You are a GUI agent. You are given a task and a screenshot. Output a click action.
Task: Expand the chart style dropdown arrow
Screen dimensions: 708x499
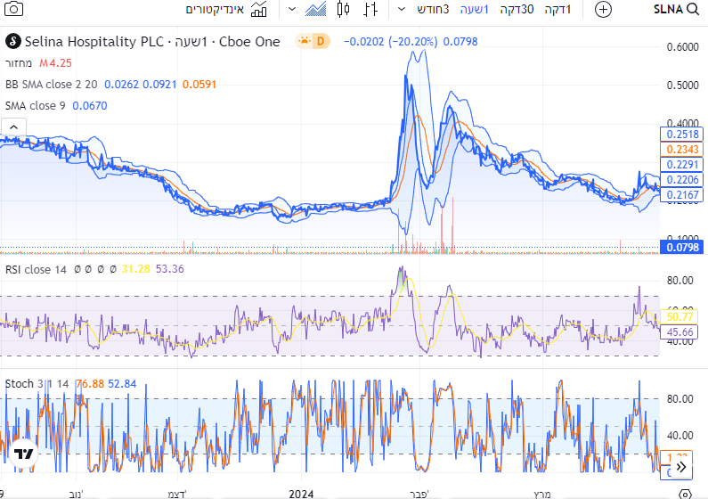click(292, 10)
